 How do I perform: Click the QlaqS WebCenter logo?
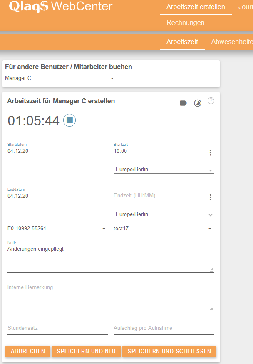(60, 6)
